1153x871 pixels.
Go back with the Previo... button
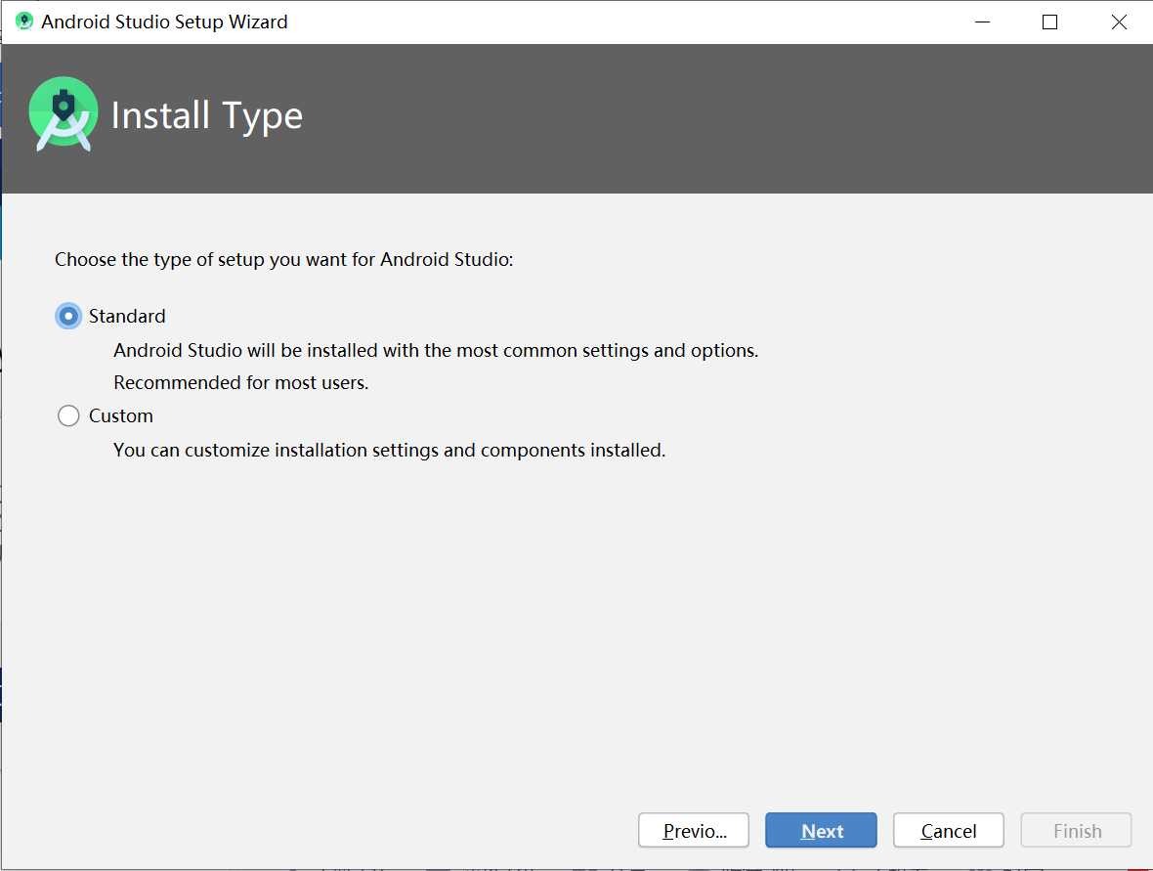coord(694,831)
